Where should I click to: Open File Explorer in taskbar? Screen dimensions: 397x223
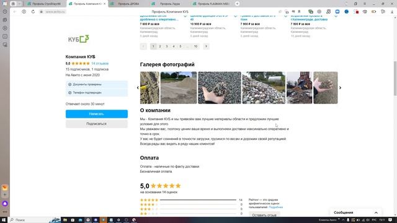[x=65, y=220]
